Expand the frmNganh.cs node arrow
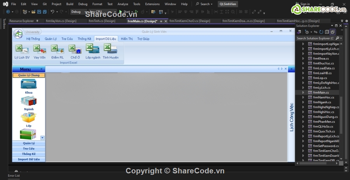Screen dimensions: 350x180 303,102
